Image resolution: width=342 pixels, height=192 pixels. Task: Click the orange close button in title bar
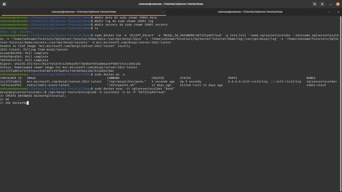pyautogui.click(x=338, y=4)
